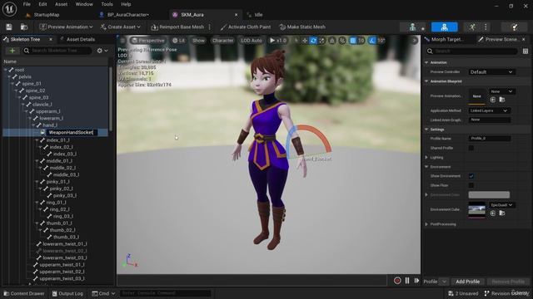Viewport: 533px width, 299px height.
Task: Toggle world/local coordinate space icon
Action: point(332,41)
